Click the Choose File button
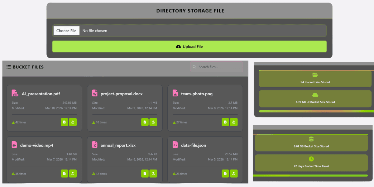The image size is (374, 187). [x=66, y=31]
